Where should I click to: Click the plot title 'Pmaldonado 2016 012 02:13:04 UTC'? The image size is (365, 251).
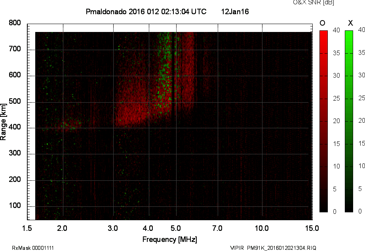point(146,11)
